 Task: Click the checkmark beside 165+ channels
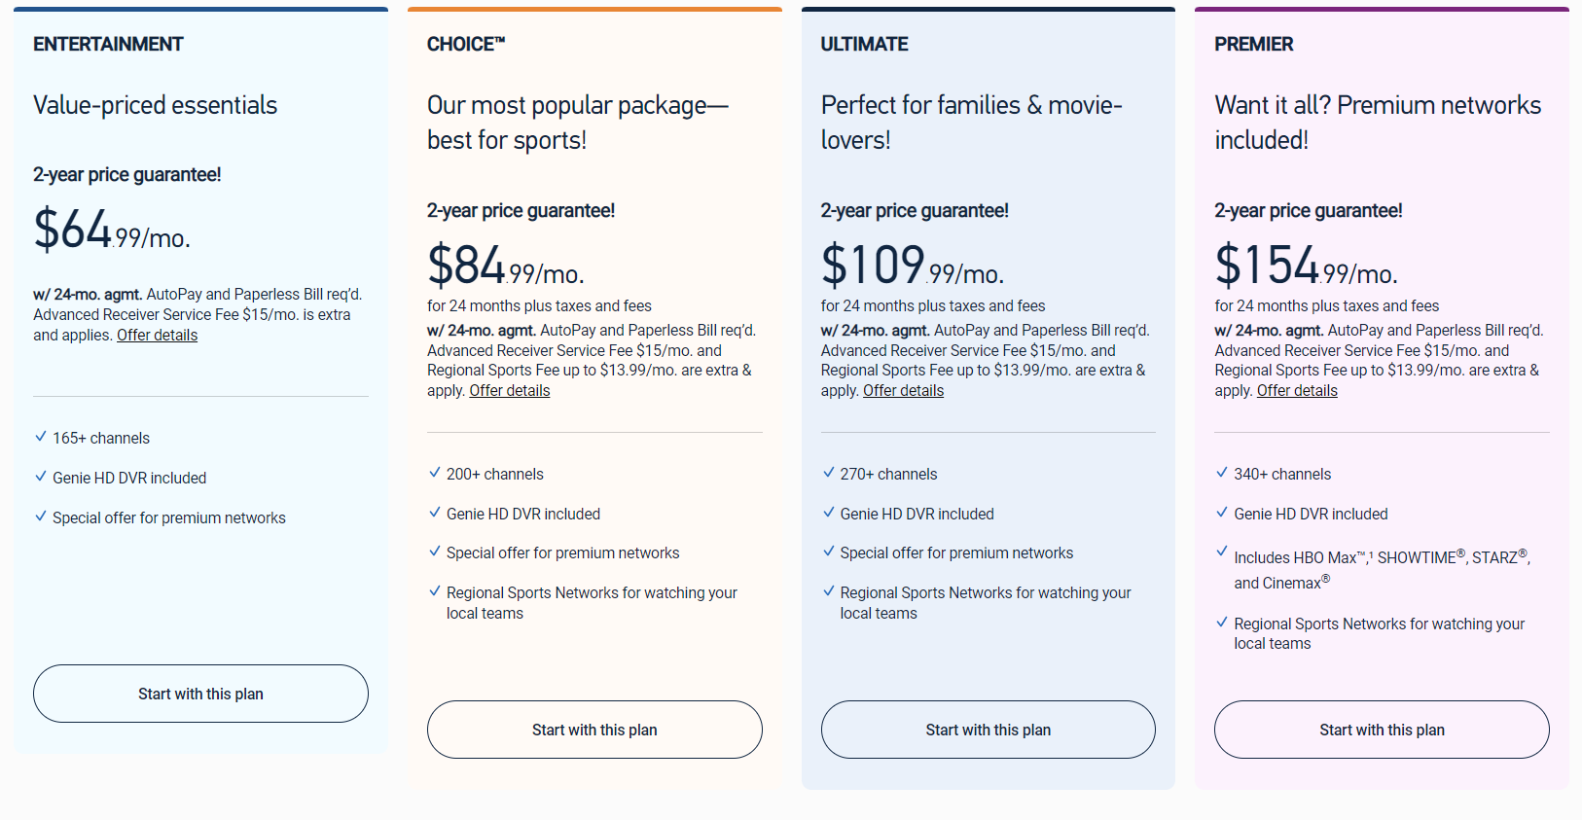41,437
